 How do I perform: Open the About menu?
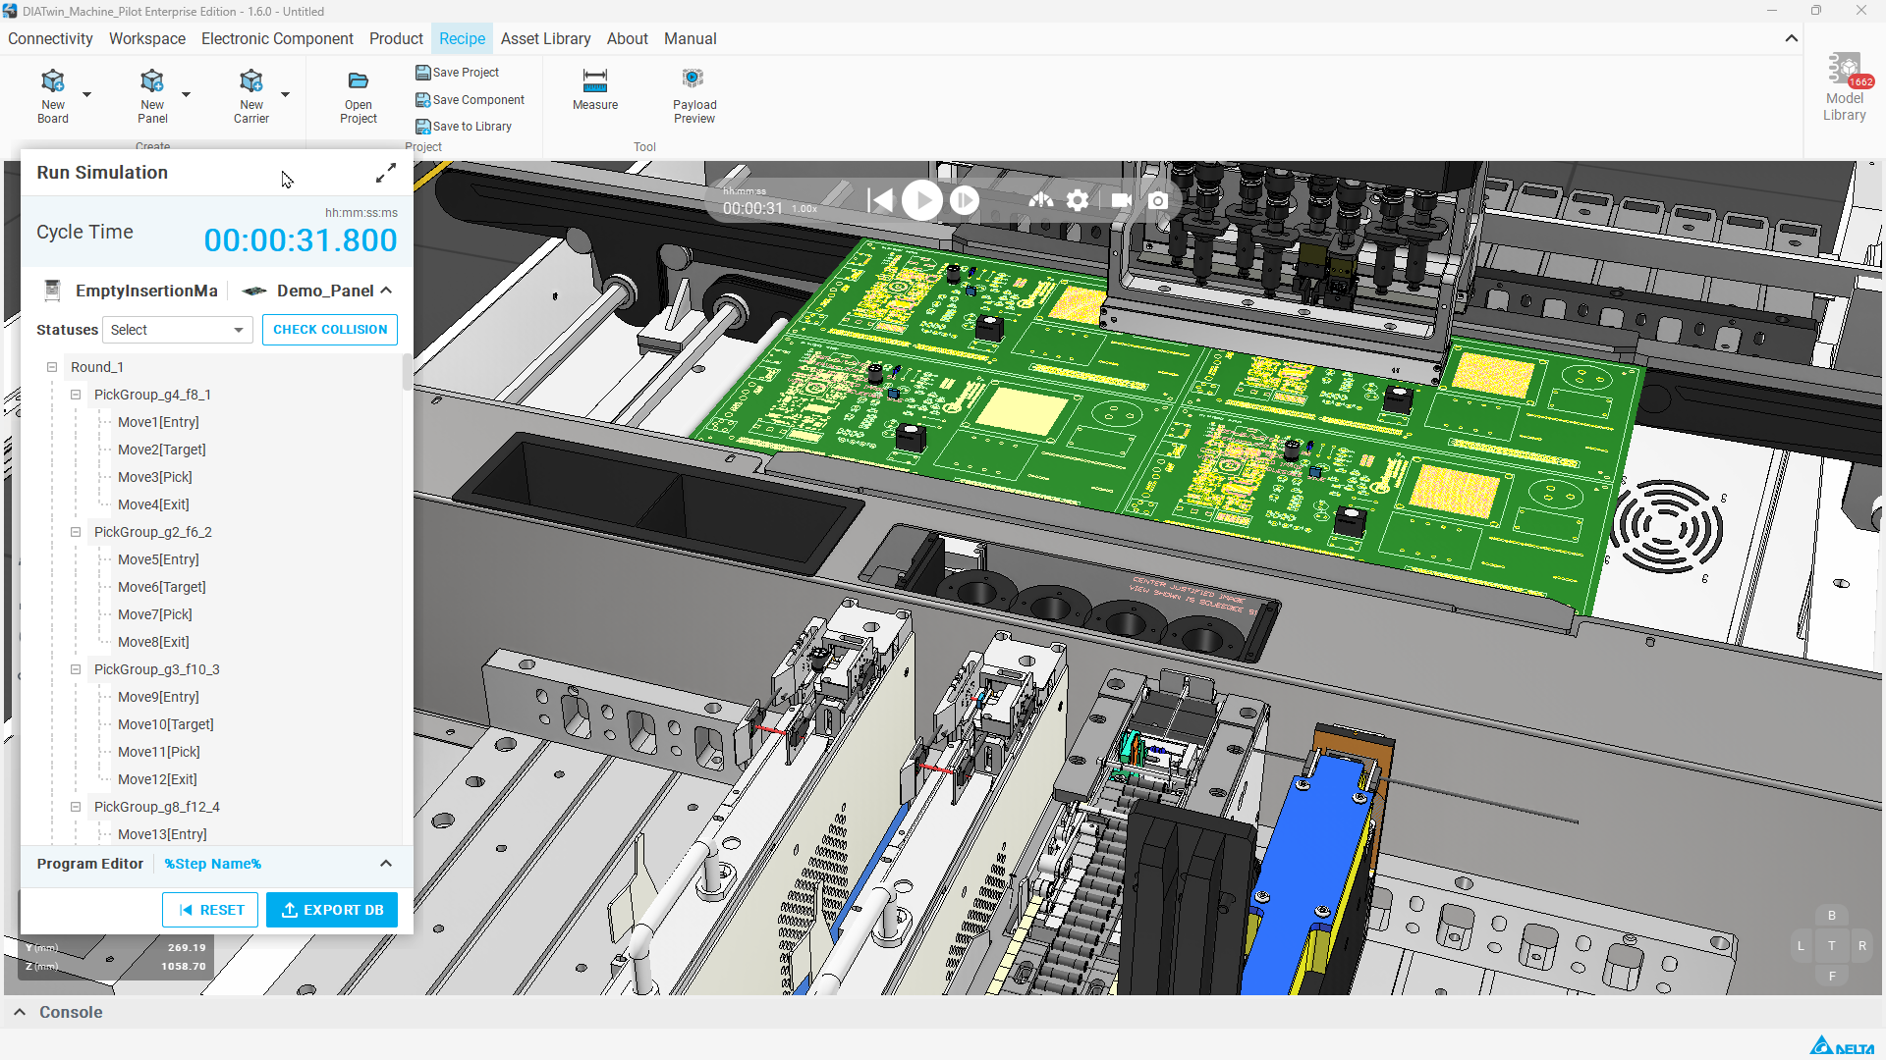coord(628,39)
